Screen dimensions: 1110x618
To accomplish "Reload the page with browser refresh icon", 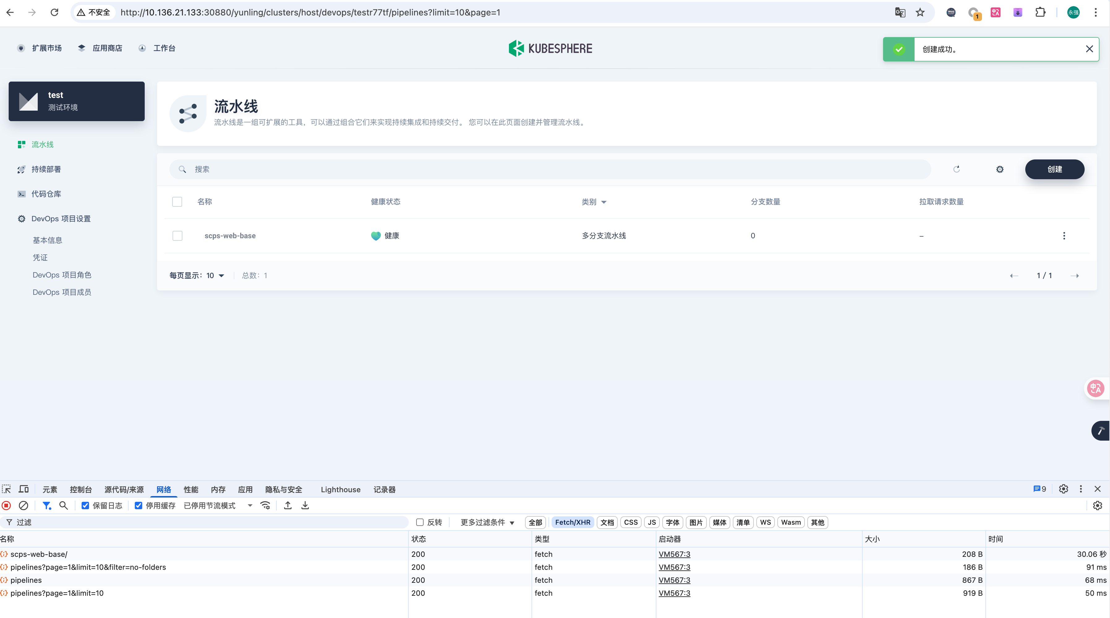I will [54, 12].
